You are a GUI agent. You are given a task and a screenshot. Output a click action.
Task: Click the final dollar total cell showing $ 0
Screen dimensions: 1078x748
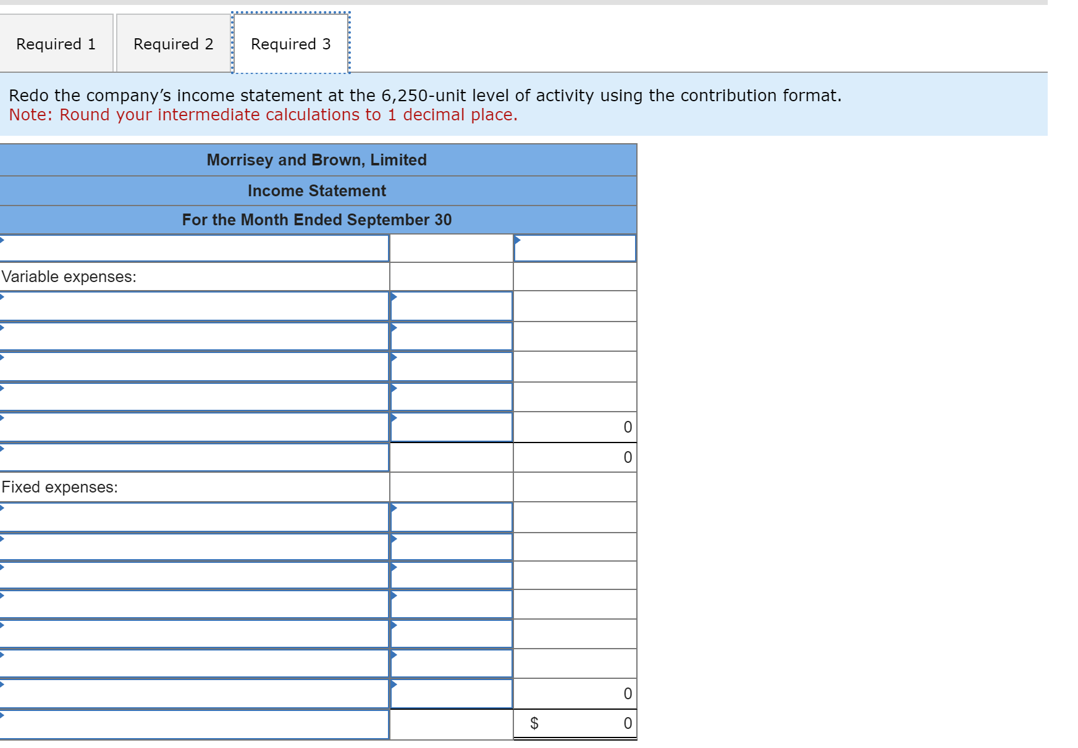[575, 723]
